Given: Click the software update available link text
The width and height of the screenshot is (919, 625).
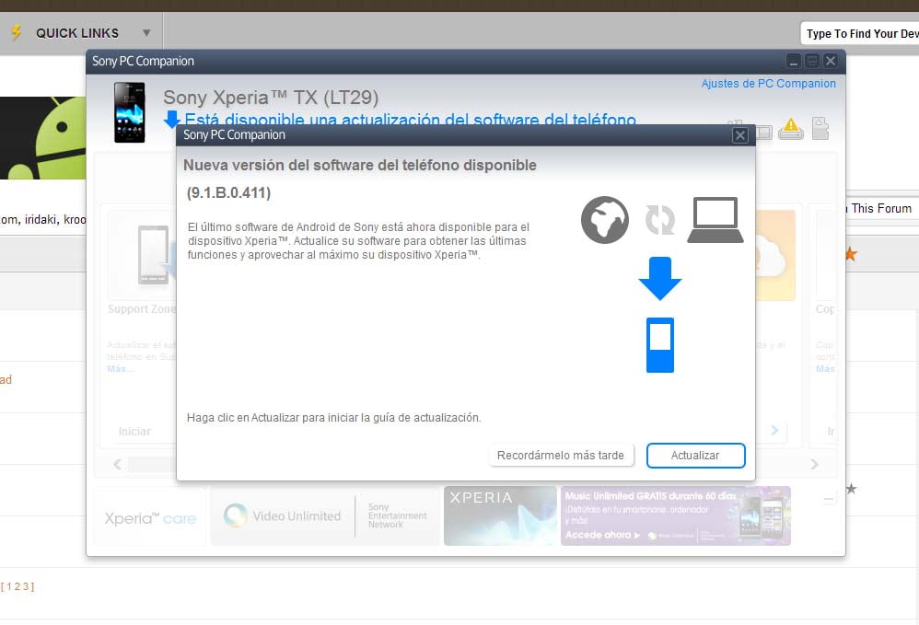Looking at the screenshot, I should [410, 119].
